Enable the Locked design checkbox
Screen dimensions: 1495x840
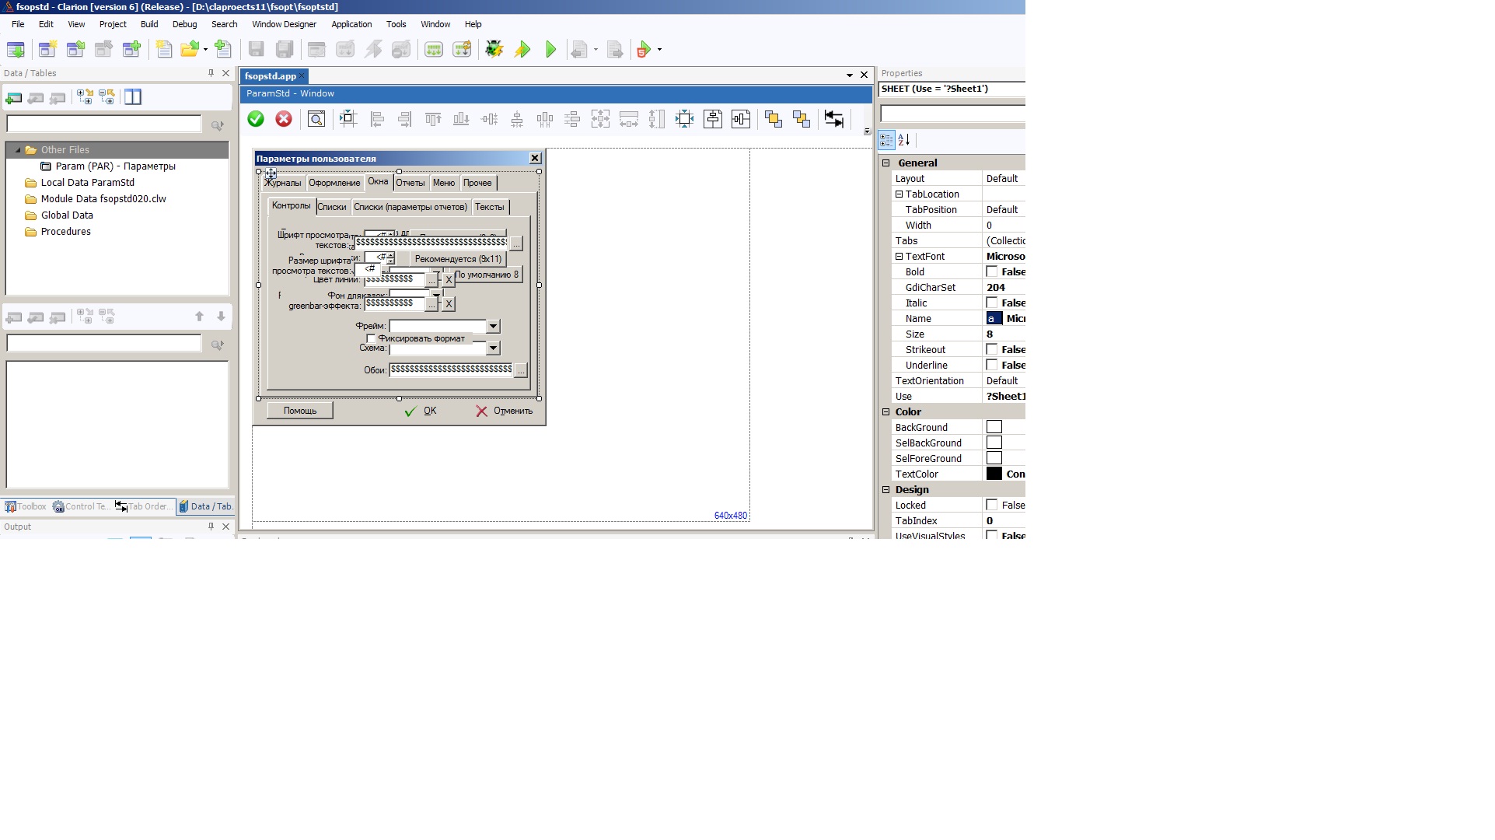click(x=992, y=505)
